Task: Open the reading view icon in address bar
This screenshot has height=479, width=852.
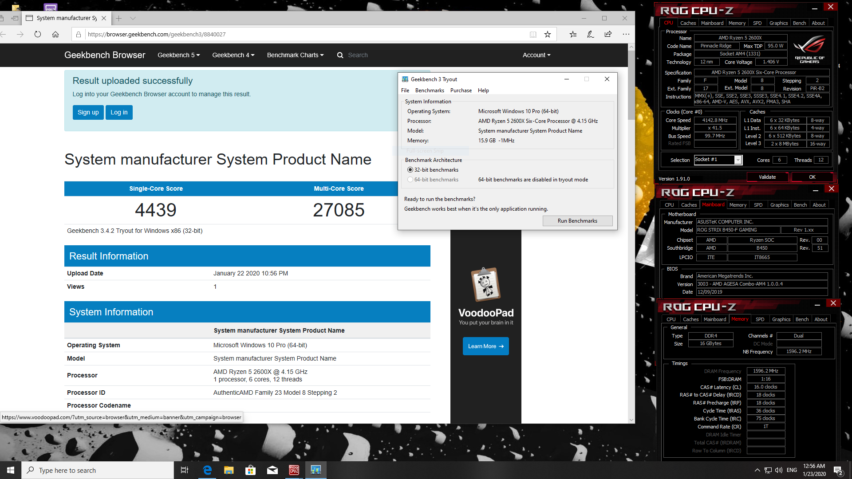Action: point(533,34)
